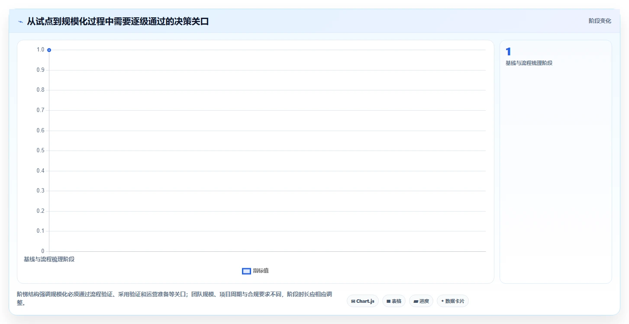Viewport: 629px width, 324px height.
Task: Click the 阶段变化 label in header
Action: (600, 21)
